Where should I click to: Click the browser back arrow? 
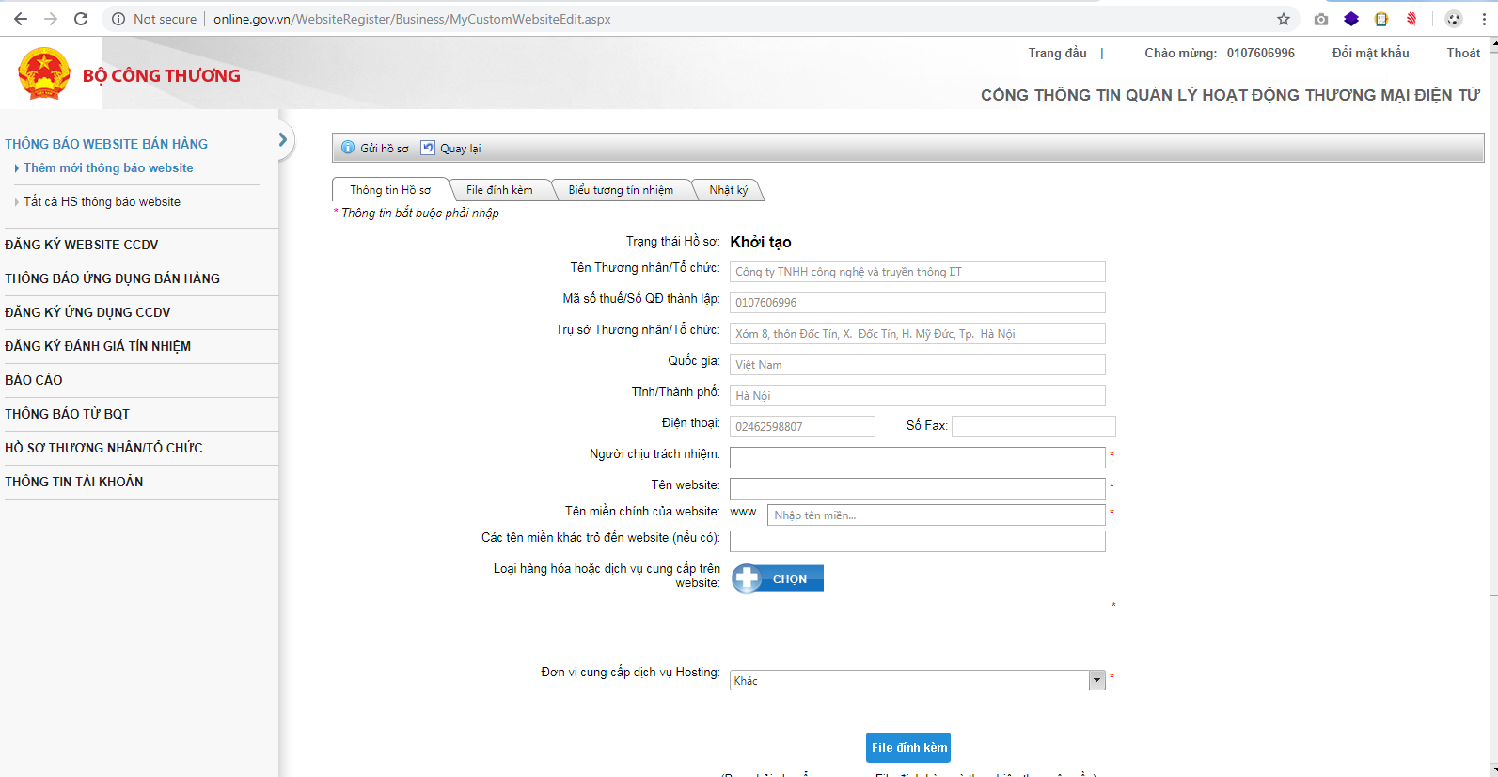(x=21, y=19)
